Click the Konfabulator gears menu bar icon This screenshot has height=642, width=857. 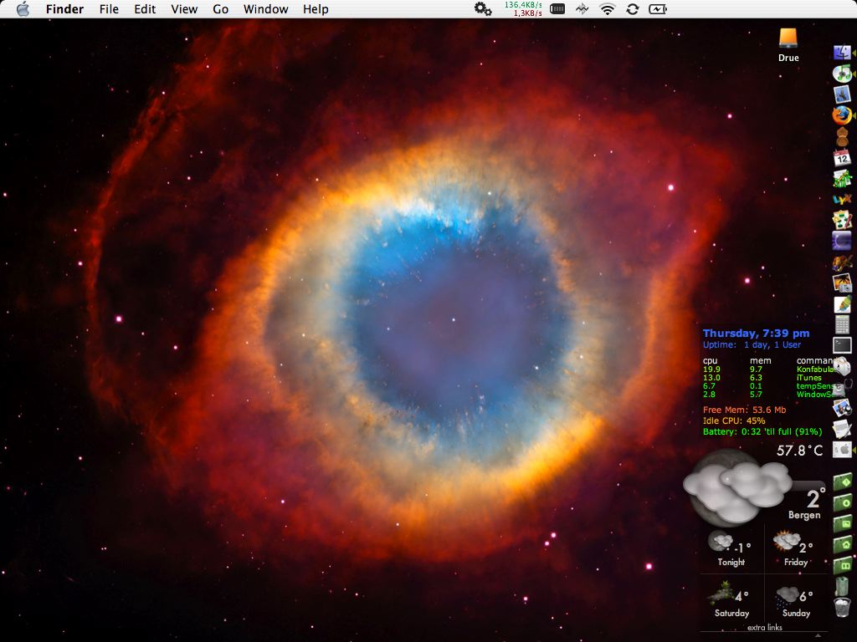pos(483,9)
